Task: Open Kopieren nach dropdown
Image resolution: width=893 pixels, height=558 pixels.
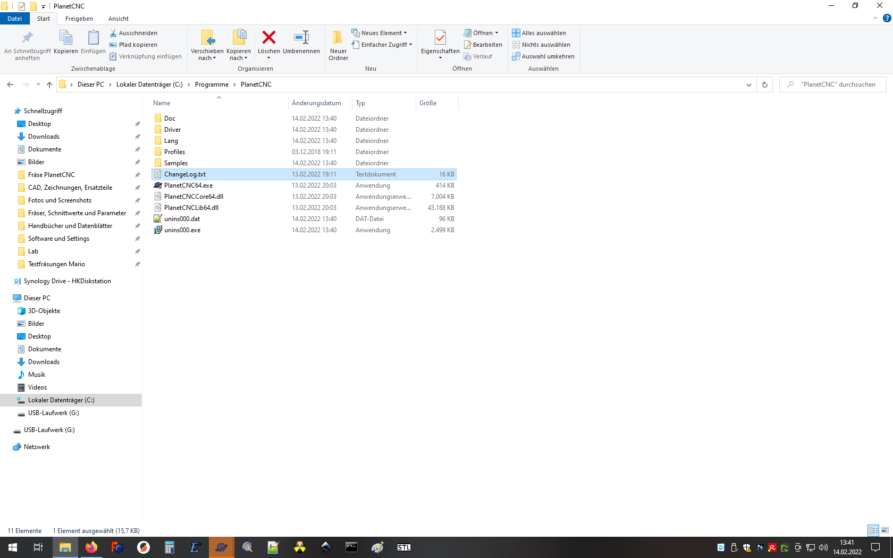Action: (x=239, y=55)
